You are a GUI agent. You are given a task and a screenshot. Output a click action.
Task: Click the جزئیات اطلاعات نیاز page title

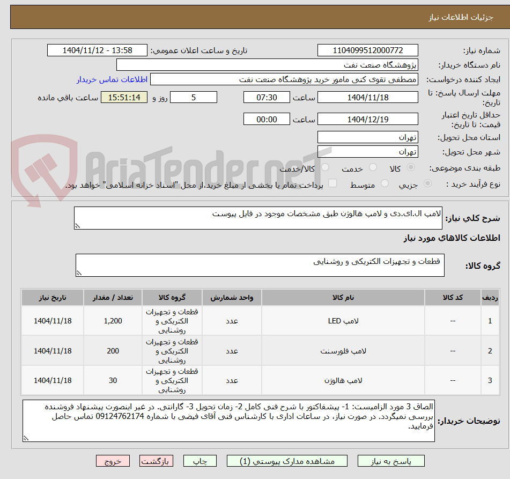[x=461, y=17]
